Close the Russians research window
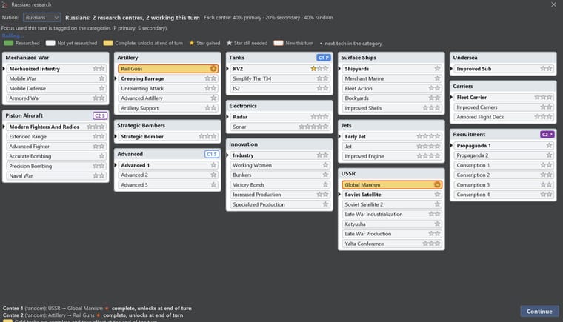This screenshot has width=563, height=322. pyautogui.click(x=553, y=4)
